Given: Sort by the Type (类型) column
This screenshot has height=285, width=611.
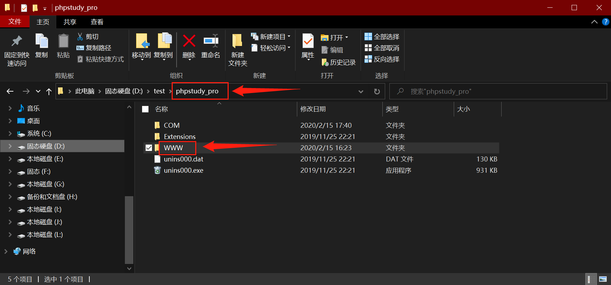Looking at the screenshot, I should click(x=392, y=109).
